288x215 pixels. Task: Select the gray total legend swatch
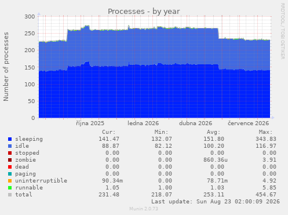tap(10, 195)
